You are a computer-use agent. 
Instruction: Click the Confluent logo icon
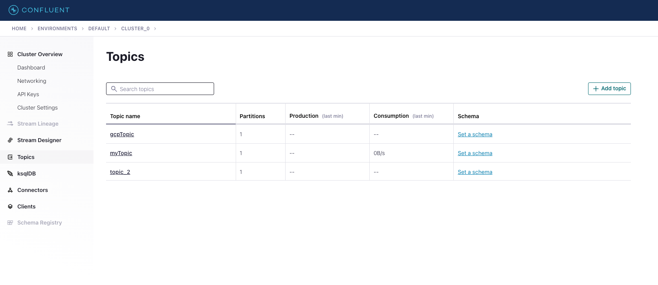(13, 10)
